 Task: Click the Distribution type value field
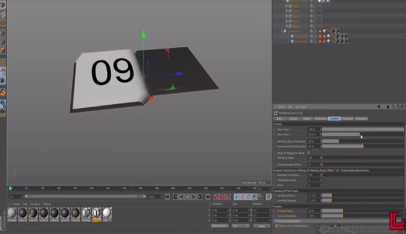tap(314, 180)
